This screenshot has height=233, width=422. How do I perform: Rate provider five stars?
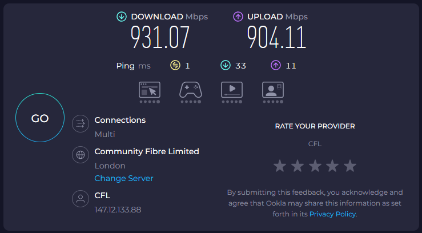pyautogui.click(x=350, y=166)
